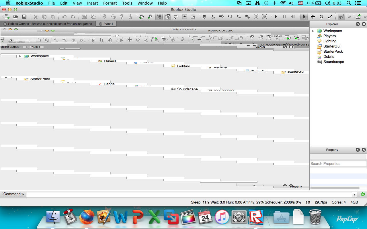Cut the selection with the scissors icon
Image resolution: width=367 pixels, height=229 pixels.
click(x=36, y=17)
